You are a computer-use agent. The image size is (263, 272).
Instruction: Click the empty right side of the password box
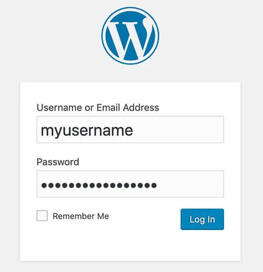[190, 184]
